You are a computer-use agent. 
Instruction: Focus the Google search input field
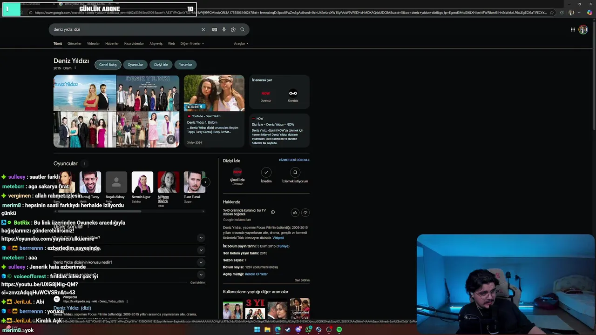click(x=126, y=29)
